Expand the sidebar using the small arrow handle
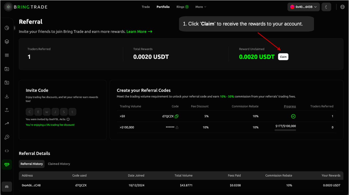This screenshot has height=195, width=349. coord(15,28)
